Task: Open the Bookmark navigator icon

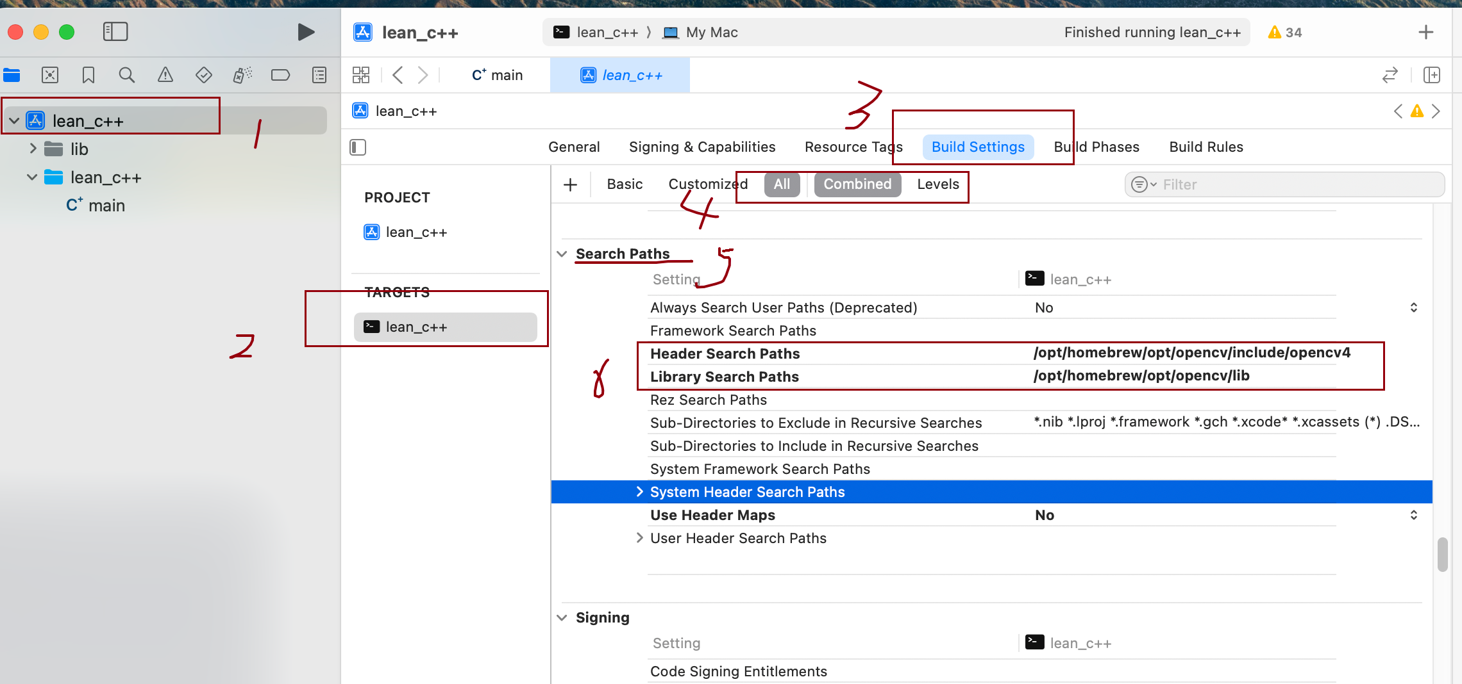Action: pos(88,76)
